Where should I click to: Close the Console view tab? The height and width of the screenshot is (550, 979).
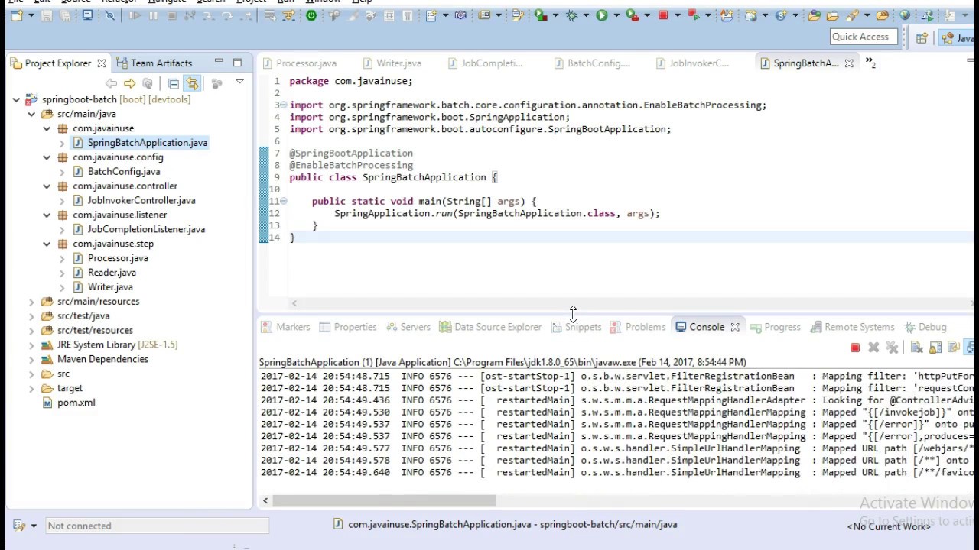pos(735,328)
